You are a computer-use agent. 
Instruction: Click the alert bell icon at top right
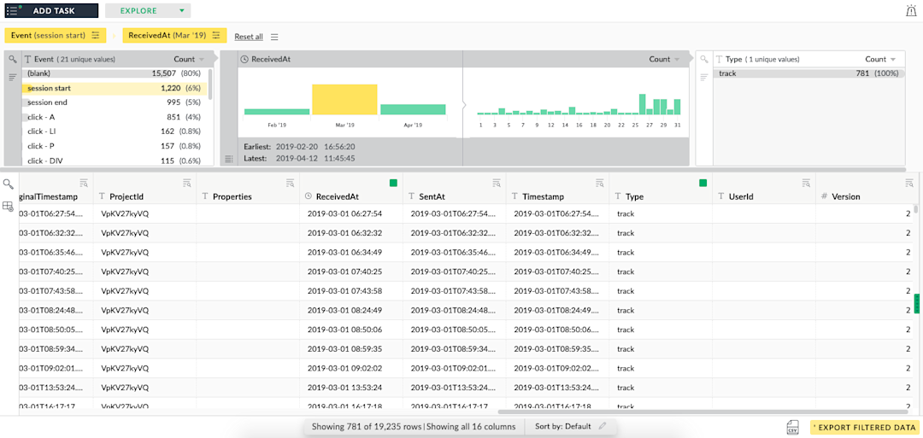(911, 10)
